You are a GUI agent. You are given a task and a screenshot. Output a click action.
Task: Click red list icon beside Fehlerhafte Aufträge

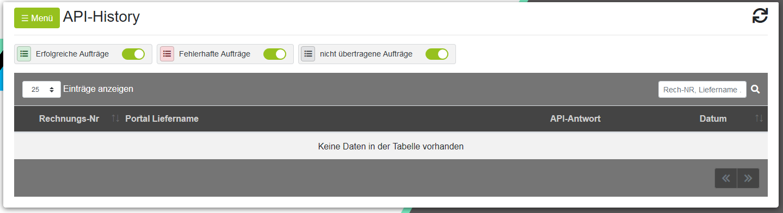[x=167, y=54]
